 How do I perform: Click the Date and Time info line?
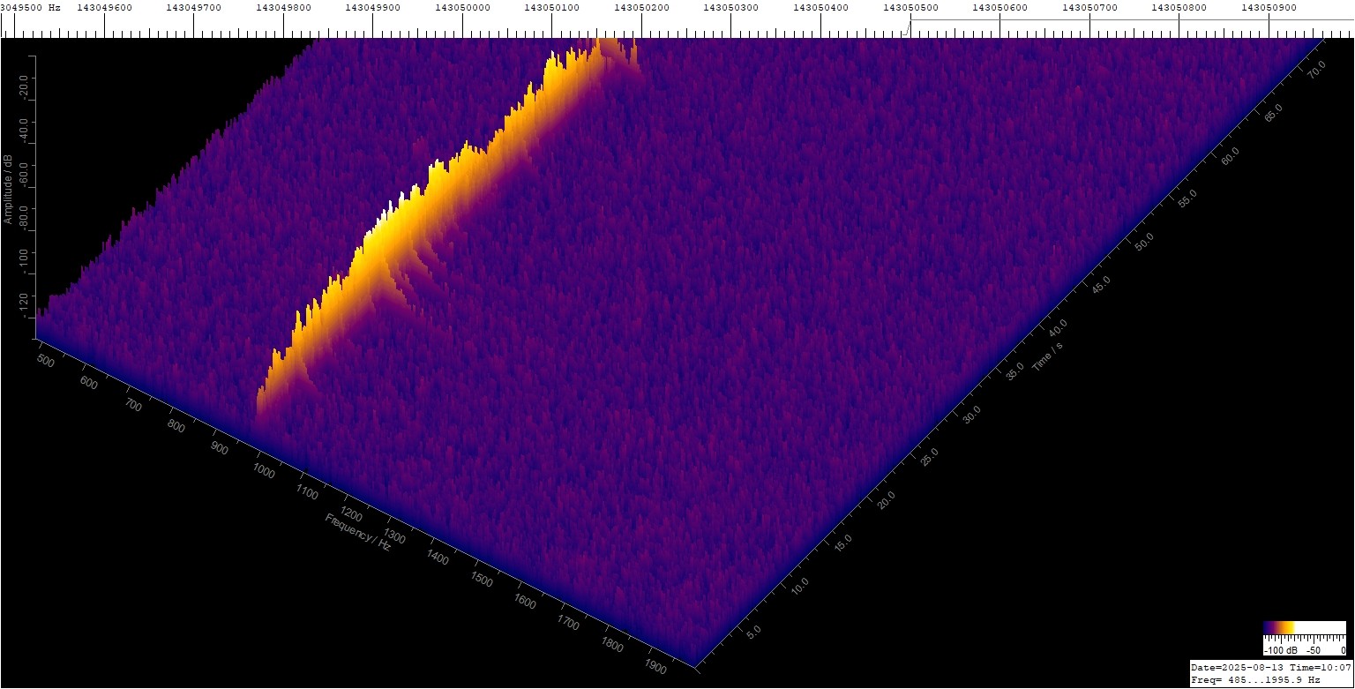[x=1271, y=667]
